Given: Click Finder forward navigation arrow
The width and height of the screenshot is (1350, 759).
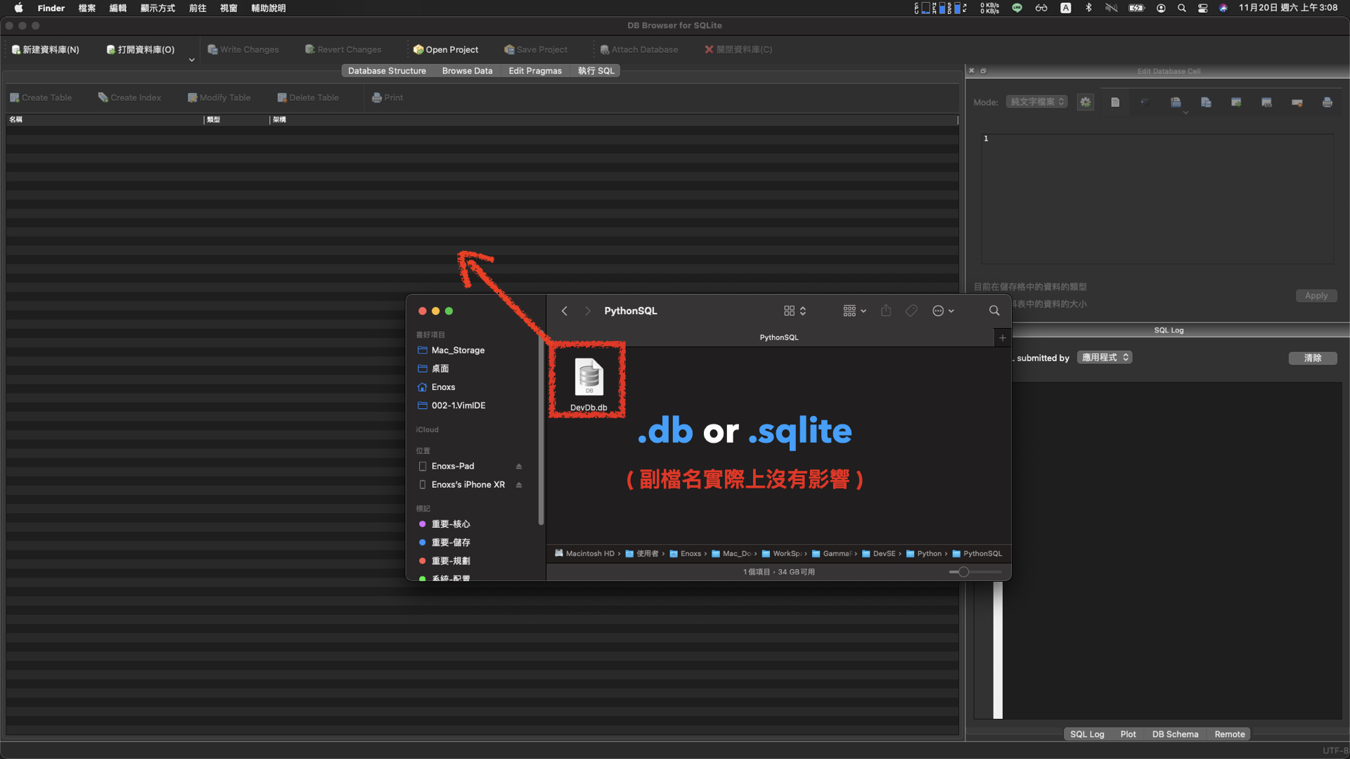Looking at the screenshot, I should point(588,311).
